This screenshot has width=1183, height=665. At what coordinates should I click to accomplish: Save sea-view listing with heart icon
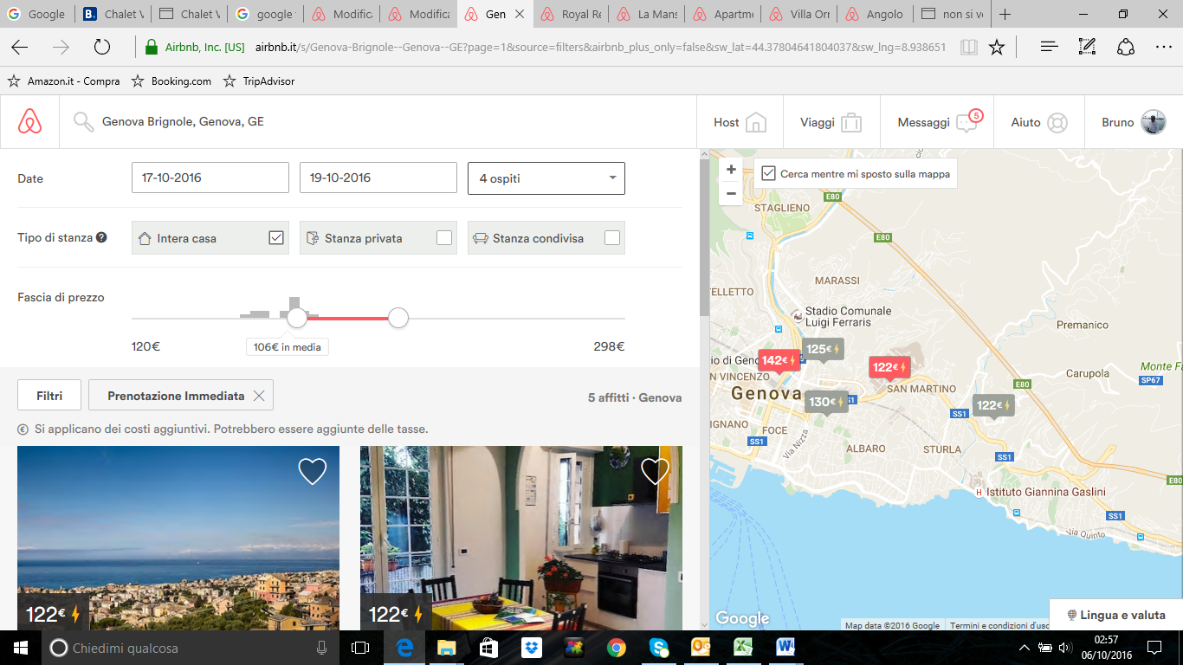pyautogui.click(x=313, y=471)
